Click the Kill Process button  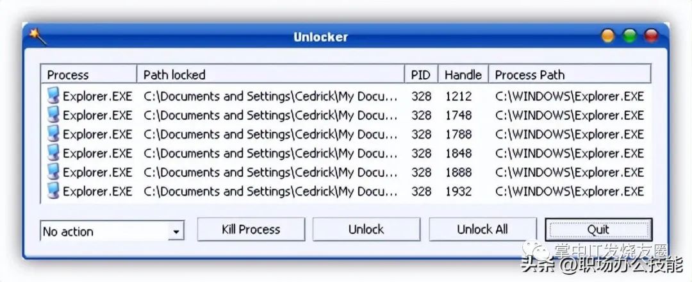click(x=251, y=229)
